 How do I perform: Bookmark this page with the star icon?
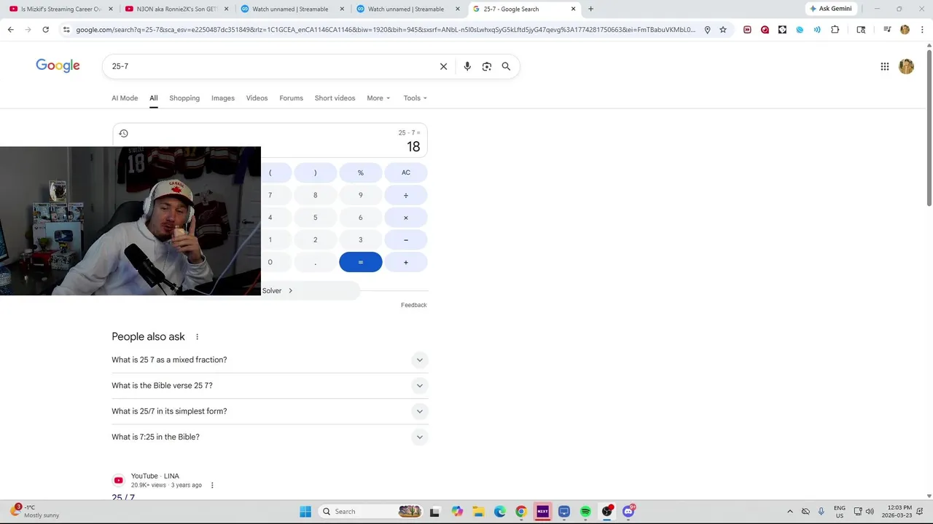[x=723, y=30]
